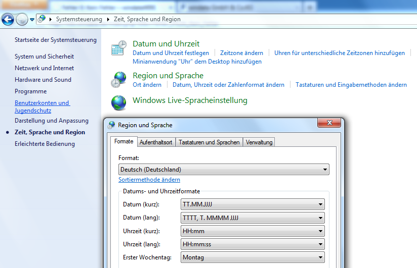Viewport: 417px width, 268px height.
Task: Switch to the Aufenthaltsort tab
Action: click(156, 142)
